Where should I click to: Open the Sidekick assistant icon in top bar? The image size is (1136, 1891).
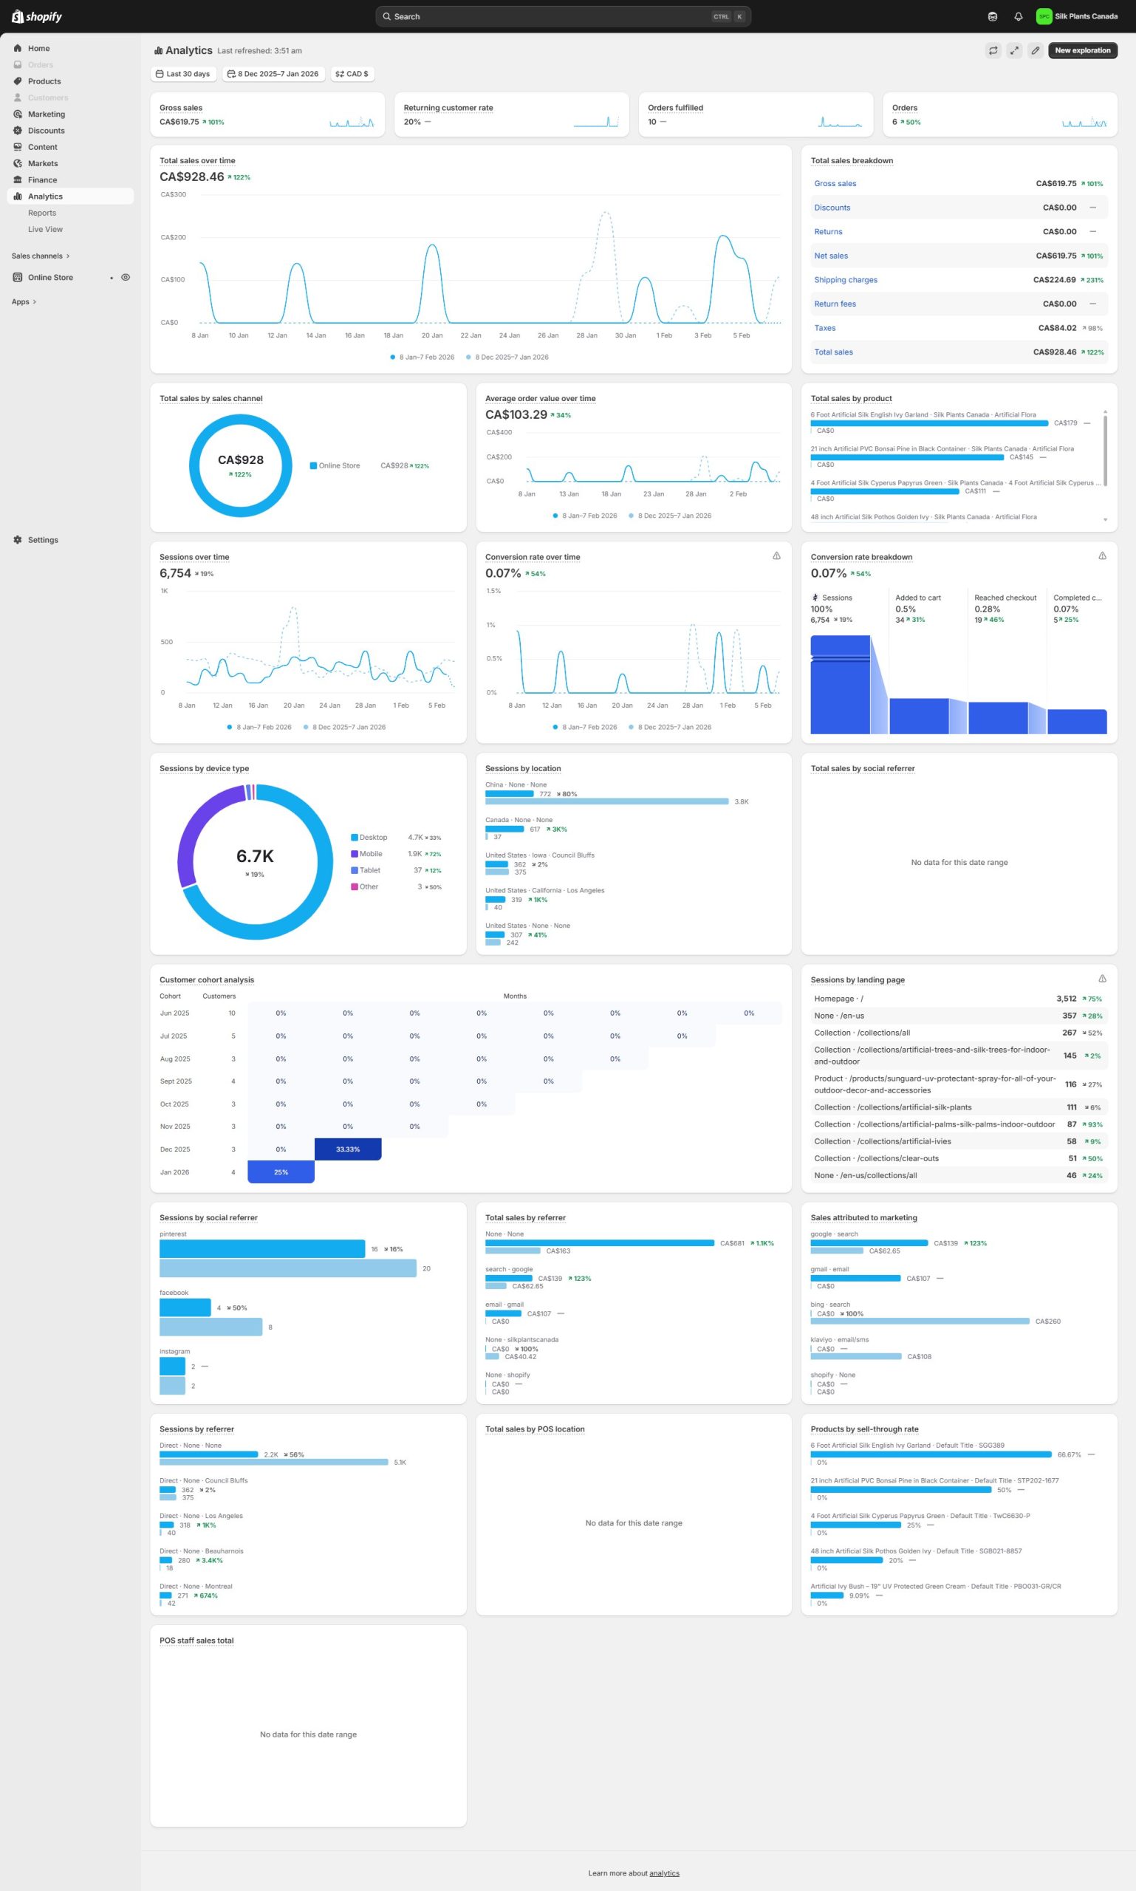coord(992,17)
